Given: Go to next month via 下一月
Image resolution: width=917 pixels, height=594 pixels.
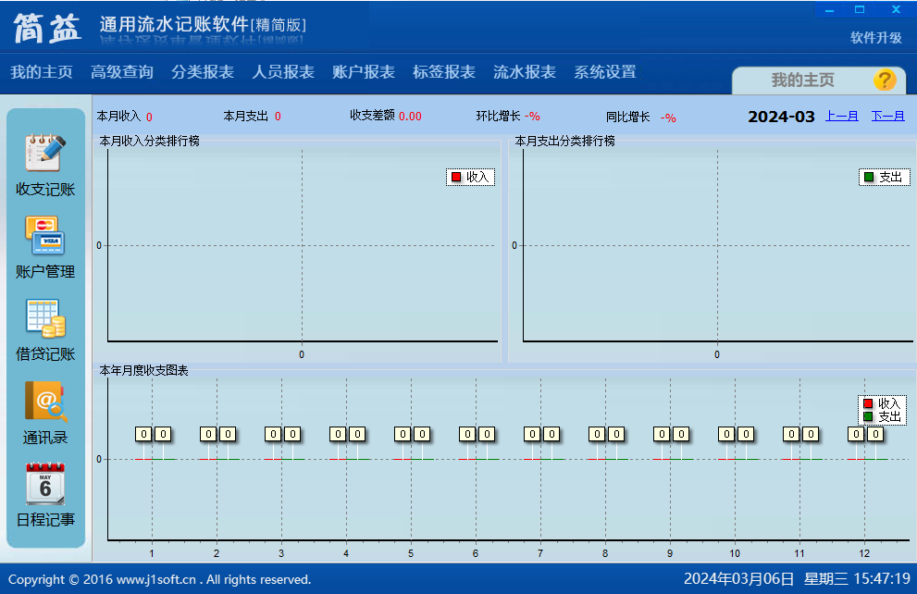Looking at the screenshot, I should [x=887, y=116].
